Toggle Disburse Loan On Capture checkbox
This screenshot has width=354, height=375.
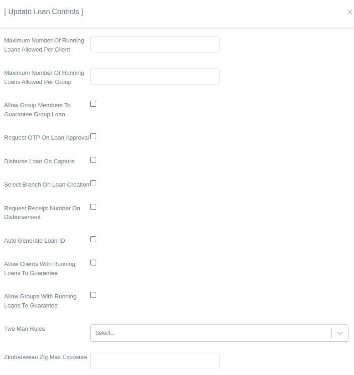tap(93, 160)
